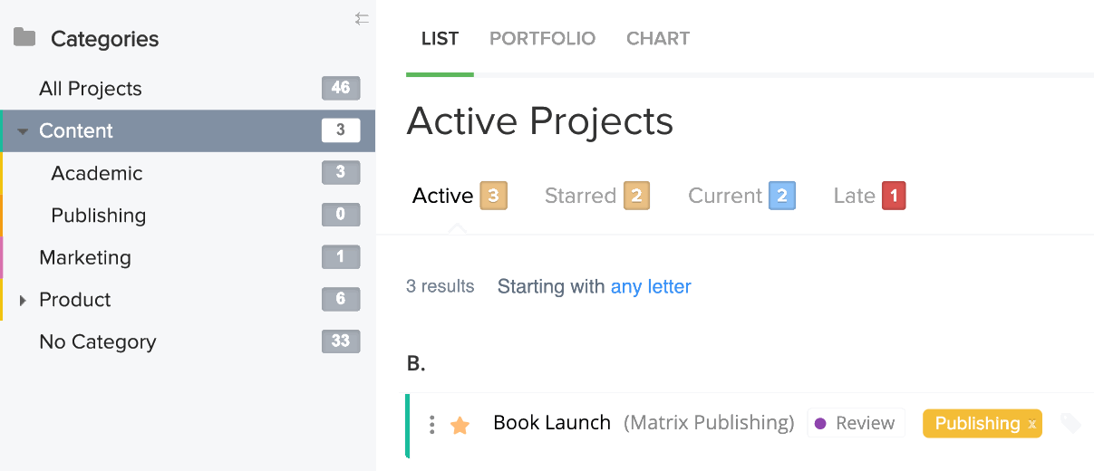Screen dimensions: 1094x471
Task: Switch to the CHART tab
Action: (658, 39)
